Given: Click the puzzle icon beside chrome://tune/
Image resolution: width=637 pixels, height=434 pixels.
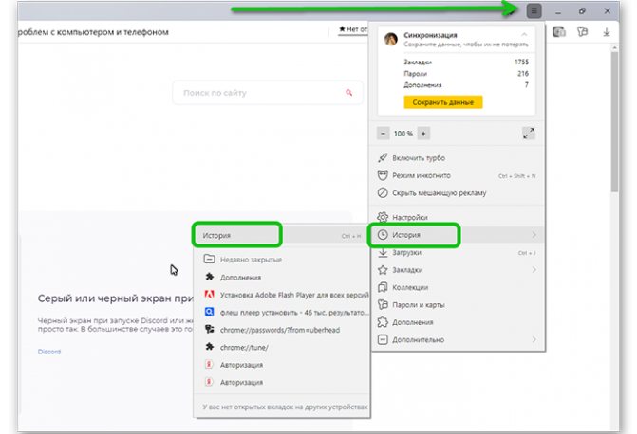Looking at the screenshot, I should 209,347.
